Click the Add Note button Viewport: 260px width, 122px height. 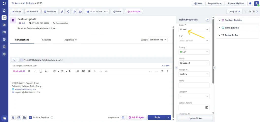[50, 12]
